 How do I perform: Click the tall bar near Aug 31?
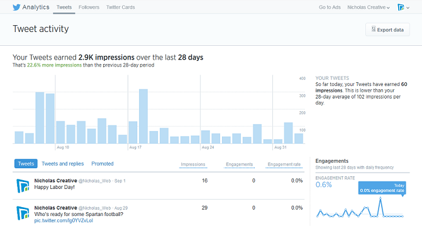(x=289, y=132)
